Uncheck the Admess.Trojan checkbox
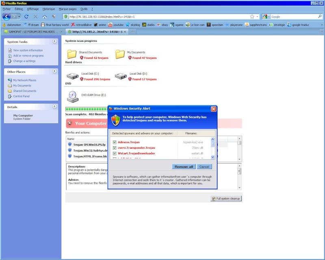The width and height of the screenshot is (325, 260). (115, 142)
